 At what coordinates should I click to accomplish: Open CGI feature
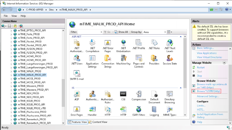123,96
